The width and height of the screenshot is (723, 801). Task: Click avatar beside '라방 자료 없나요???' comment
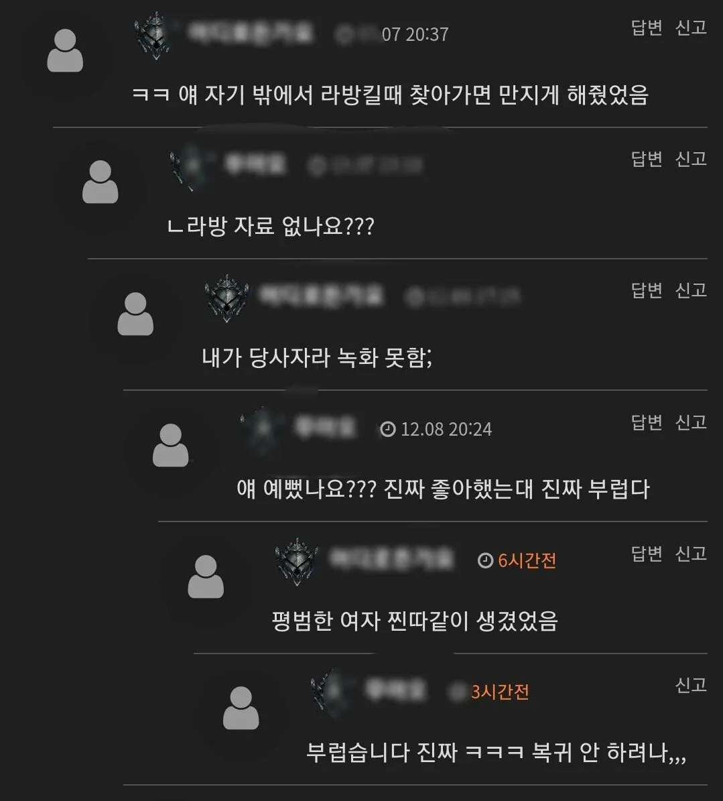(100, 182)
